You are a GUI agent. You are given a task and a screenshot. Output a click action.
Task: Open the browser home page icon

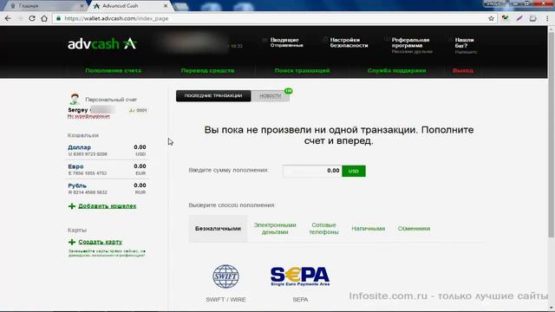click(x=44, y=18)
